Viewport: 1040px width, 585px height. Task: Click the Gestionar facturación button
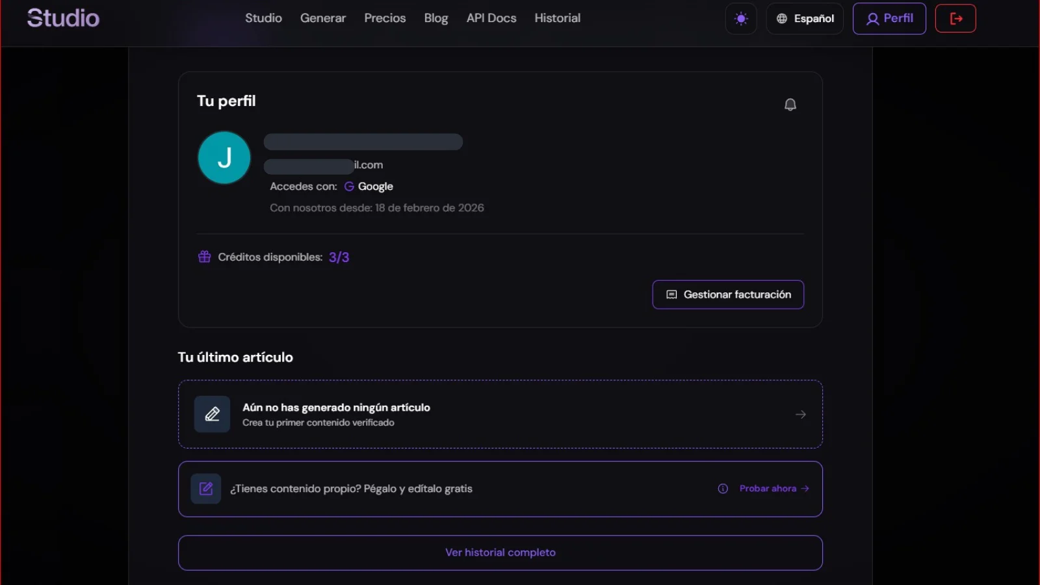728,294
